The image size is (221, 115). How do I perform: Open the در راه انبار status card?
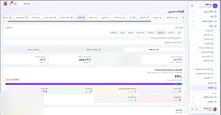[160, 91]
